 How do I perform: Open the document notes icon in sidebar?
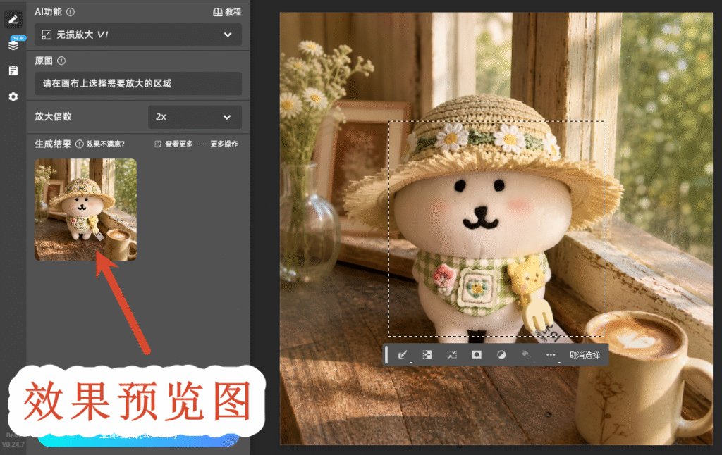(13, 70)
